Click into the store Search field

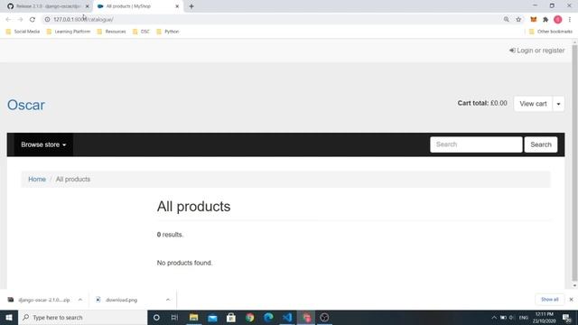pos(476,144)
